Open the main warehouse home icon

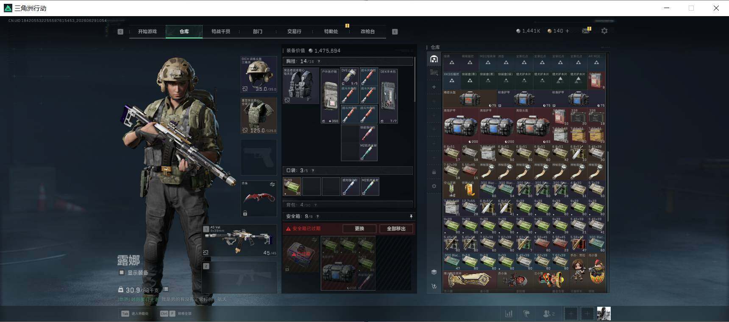tap(434, 59)
